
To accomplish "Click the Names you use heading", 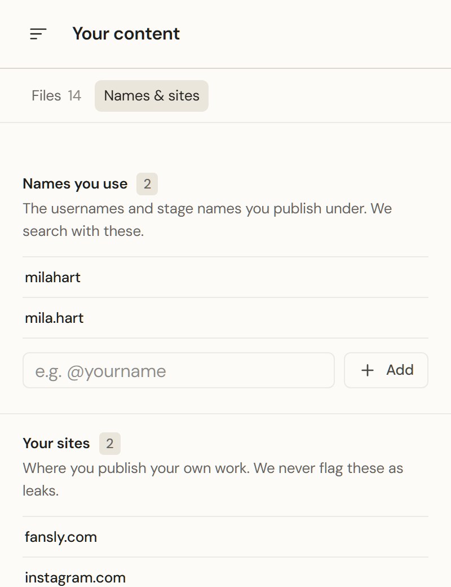I will (x=75, y=184).
